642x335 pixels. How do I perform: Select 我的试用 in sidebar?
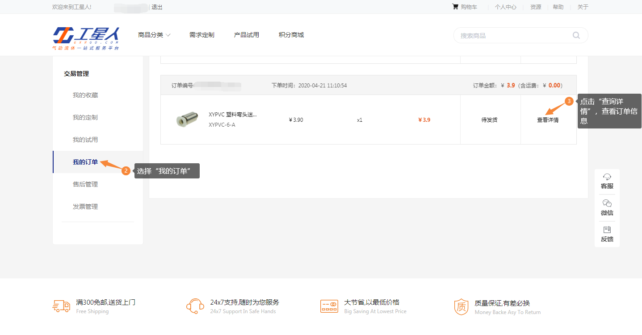coord(85,140)
